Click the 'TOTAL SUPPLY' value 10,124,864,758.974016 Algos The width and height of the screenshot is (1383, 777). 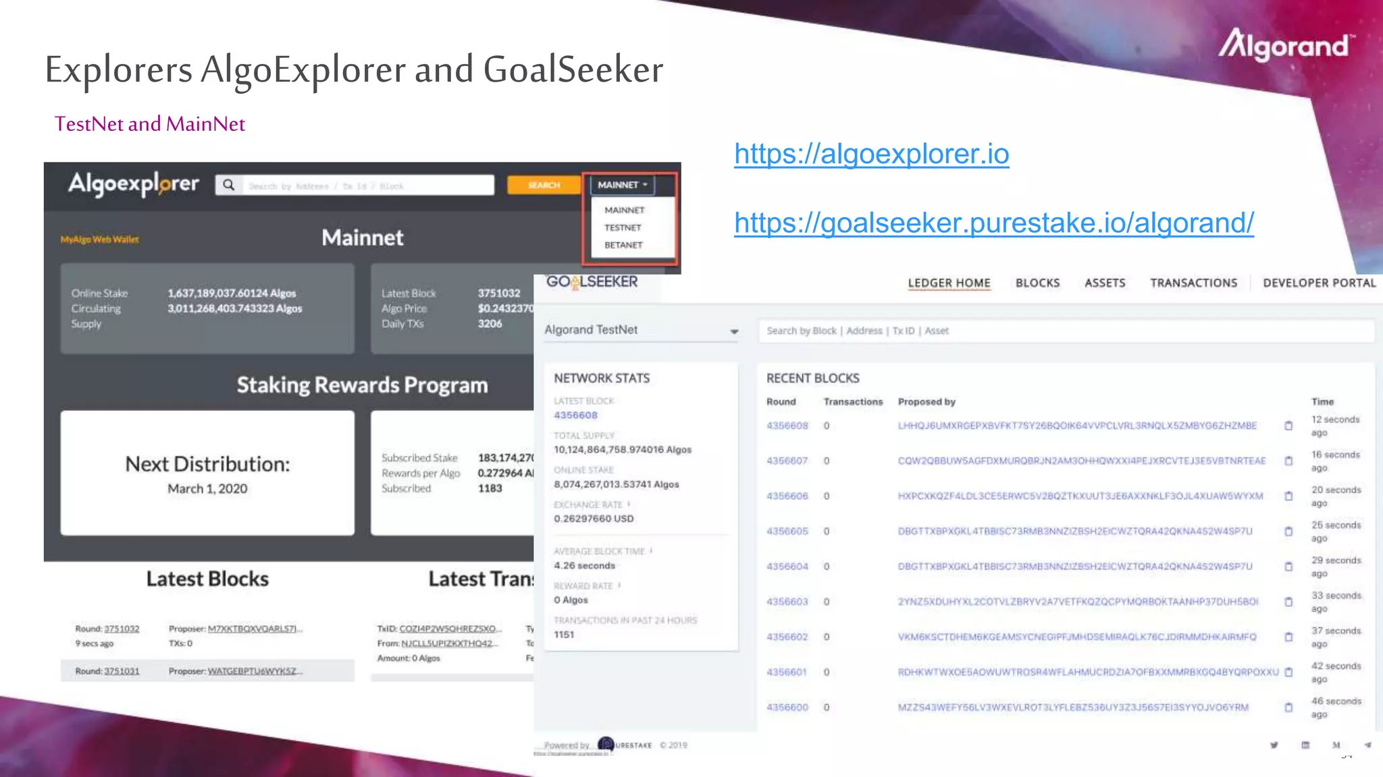(623, 450)
